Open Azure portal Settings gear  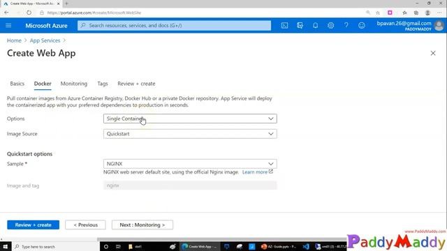pyautogui.click(x=330, y=25)
